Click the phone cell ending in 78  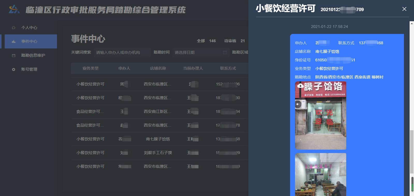228,125
